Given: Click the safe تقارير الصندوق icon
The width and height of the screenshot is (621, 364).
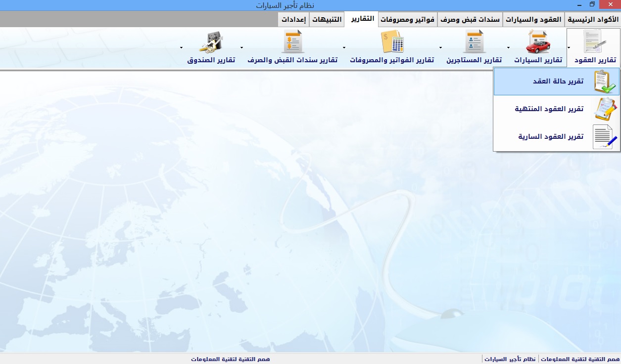Looking at the screenshot, I should click(x=211, y=41).
